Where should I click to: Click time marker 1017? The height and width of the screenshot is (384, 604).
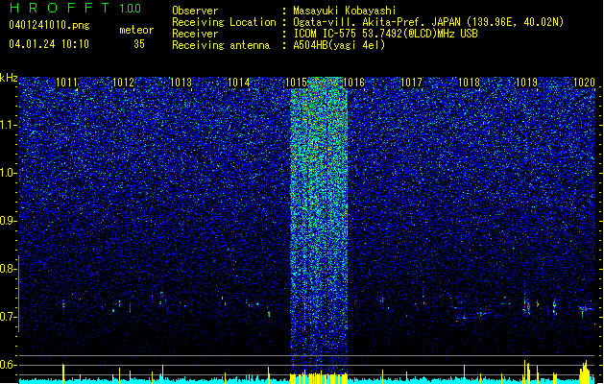411,83
